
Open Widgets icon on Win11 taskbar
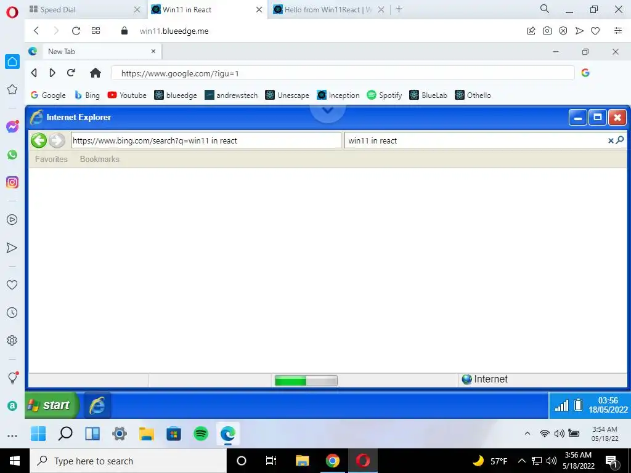click(x=92, y=434)
